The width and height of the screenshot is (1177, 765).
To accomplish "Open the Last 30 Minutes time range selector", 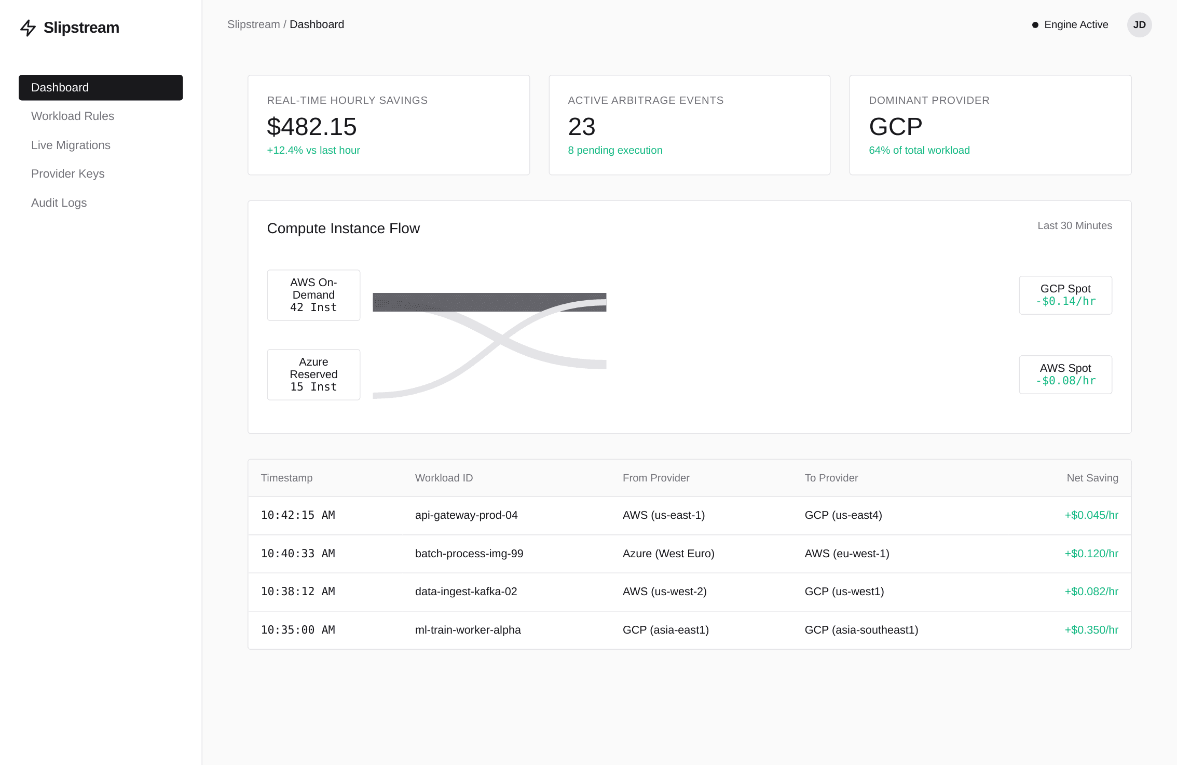I will (1075, 225).
